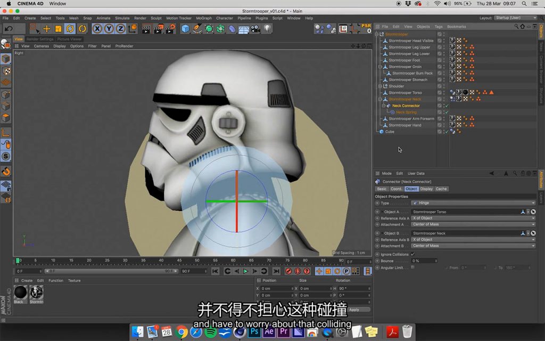Open Edit Render Settings gear clapperboard icon
545x341 pixels.
pyautogui.click(x=170, y=29)
